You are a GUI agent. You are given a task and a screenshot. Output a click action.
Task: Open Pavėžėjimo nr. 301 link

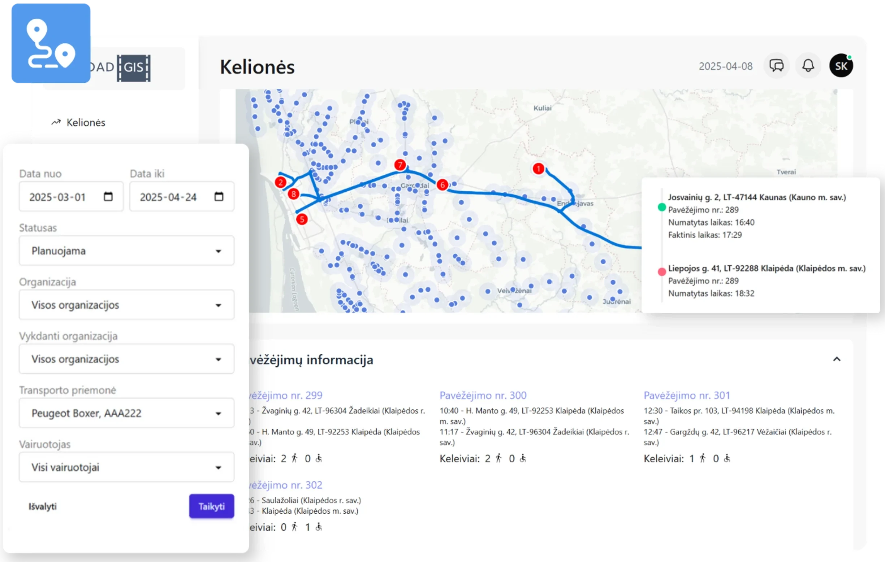point(687,395)
